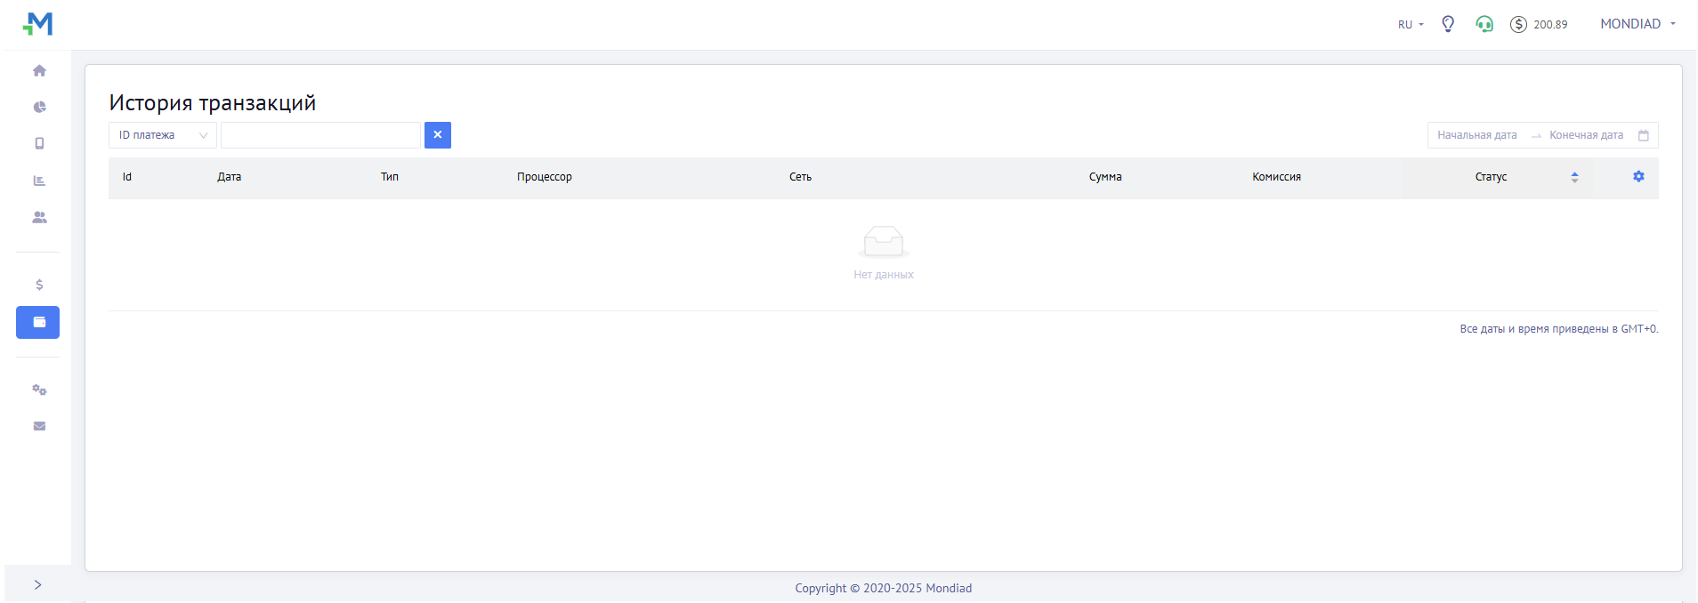
Task: Open the pie chart statistics icon
Action: coord(39,107)
